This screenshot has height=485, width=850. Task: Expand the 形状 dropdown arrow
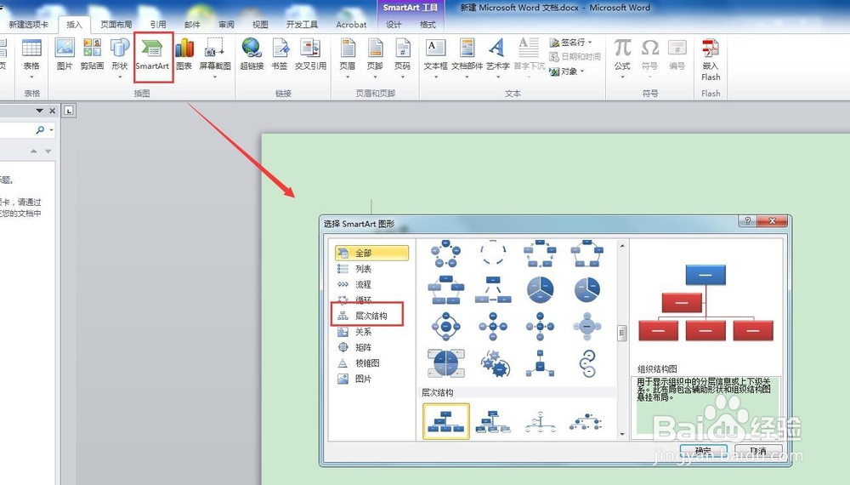tap(120, 77)
